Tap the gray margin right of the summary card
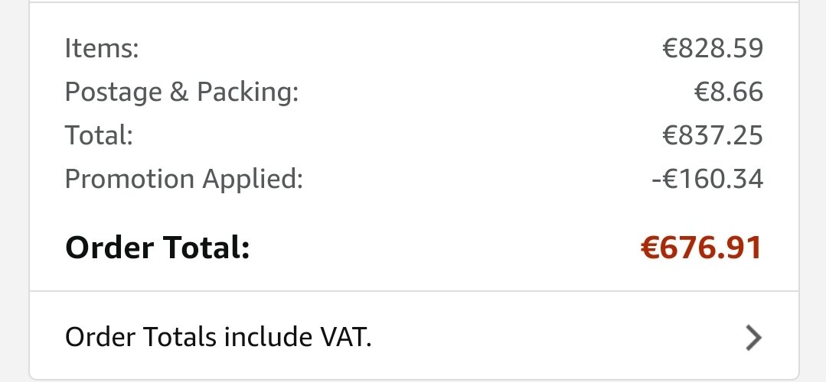This screenshot has width=826, height=382. click(x=813, y=191)
